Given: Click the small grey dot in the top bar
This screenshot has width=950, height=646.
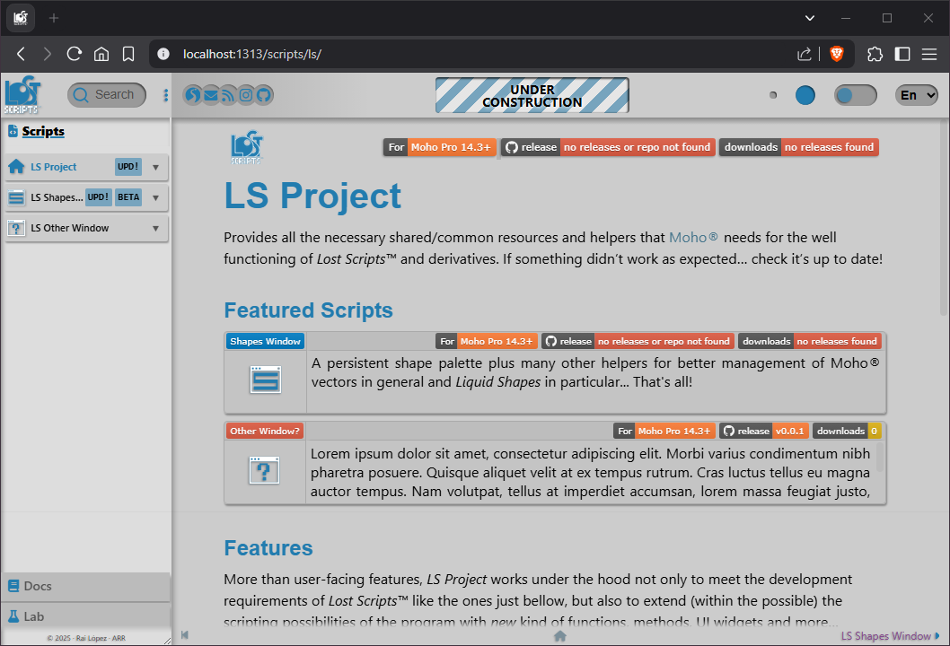Looking at the screenshot, I should [773, 95].
